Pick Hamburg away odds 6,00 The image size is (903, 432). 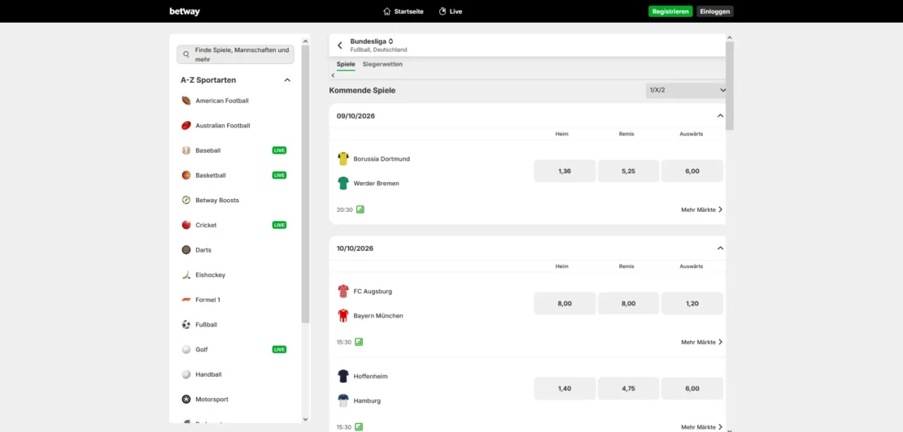point(692,388)
